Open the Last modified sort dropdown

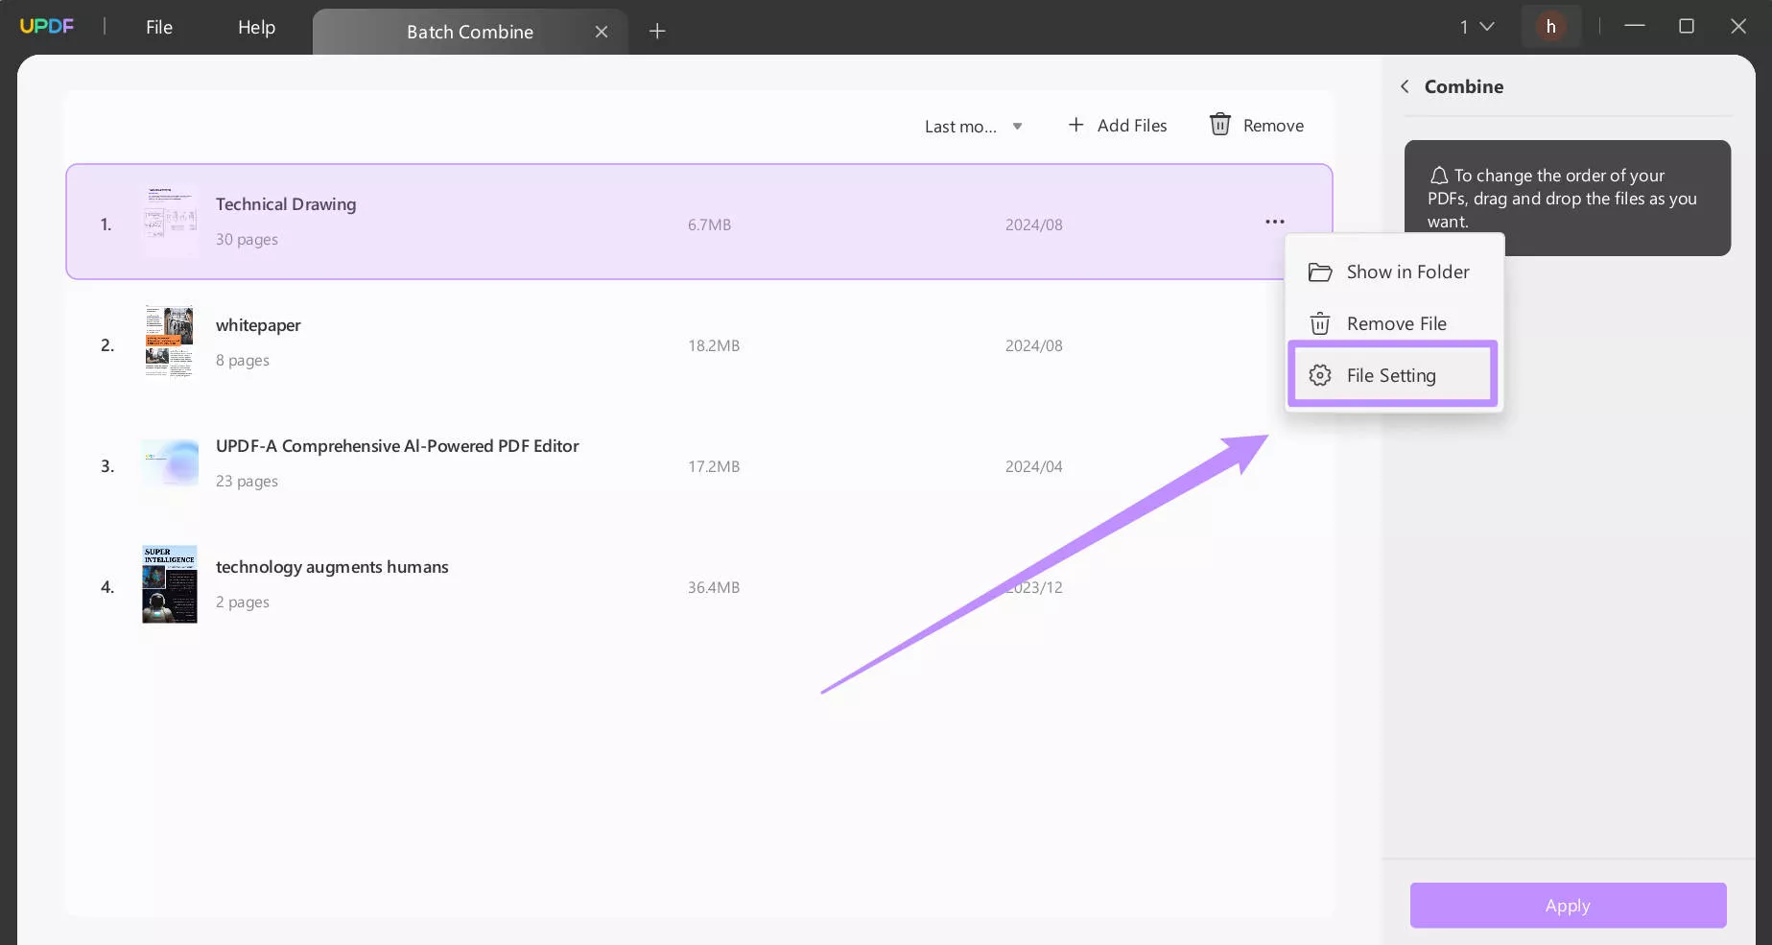pyautogui.click(x=974, y=127)
